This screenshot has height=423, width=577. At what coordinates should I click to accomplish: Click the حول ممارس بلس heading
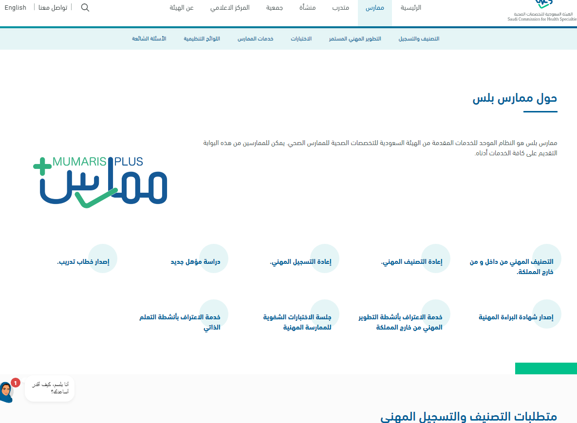[x=515, y=98]
